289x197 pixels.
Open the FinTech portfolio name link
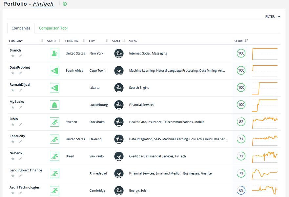point(43,4)
